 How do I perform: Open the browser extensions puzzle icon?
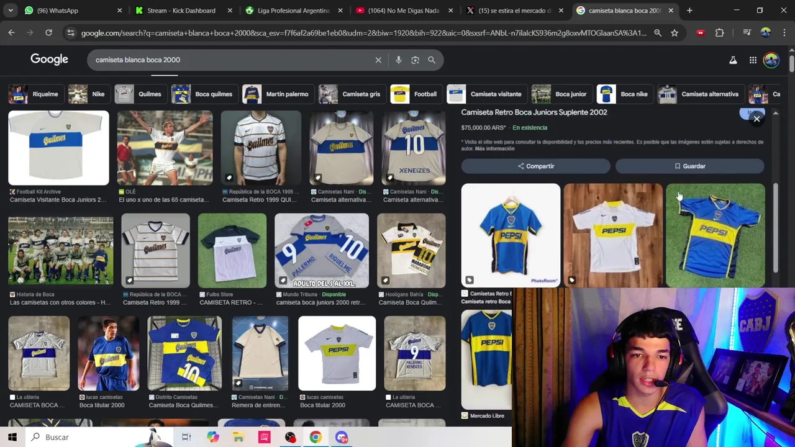[x=719, y=33]
